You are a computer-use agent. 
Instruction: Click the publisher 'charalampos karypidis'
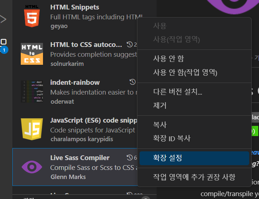82,139
